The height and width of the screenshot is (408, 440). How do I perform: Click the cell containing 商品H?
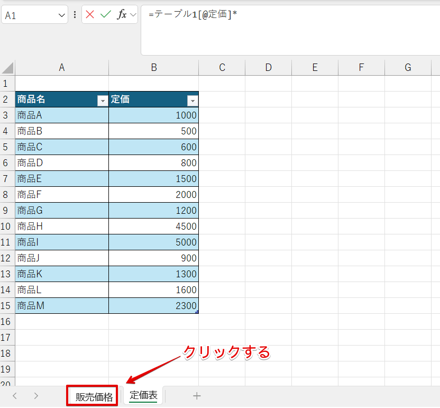click(62, 226)
